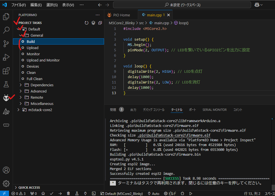Select the Upload and Monitor task
The image size is (275, 196).
pos(43,60)
